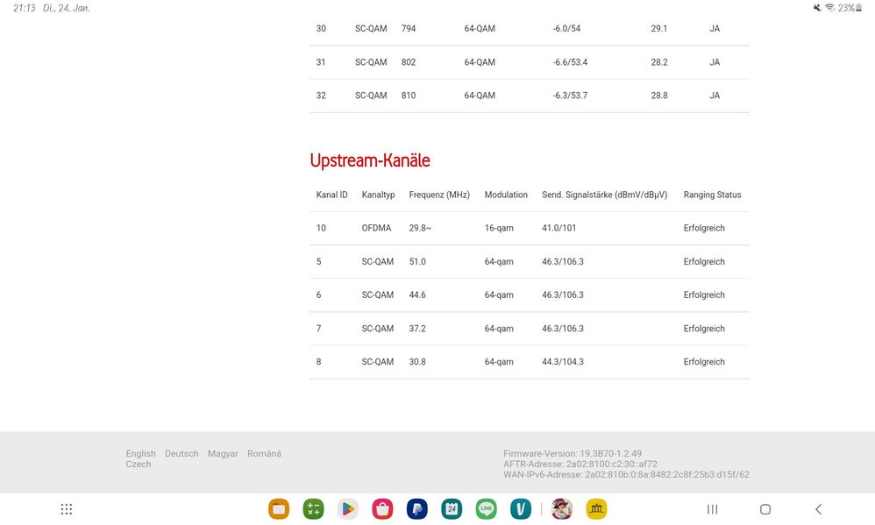Viewport: 875px width, 525px height.
Task: Switch page language to Deutsch
Action: 181,454
